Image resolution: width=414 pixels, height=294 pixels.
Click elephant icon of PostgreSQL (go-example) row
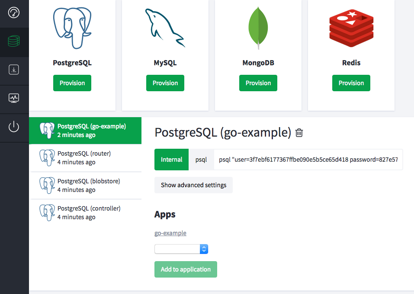47,131
